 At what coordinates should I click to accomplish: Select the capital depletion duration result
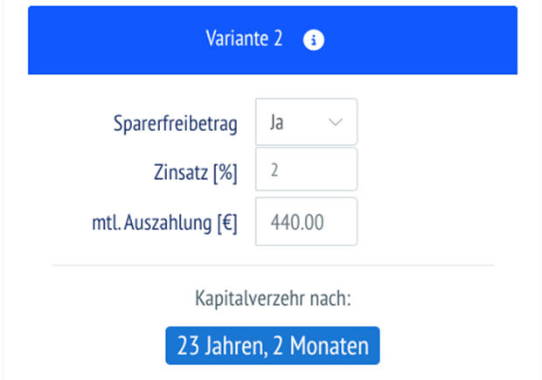[x=273, y=346]
